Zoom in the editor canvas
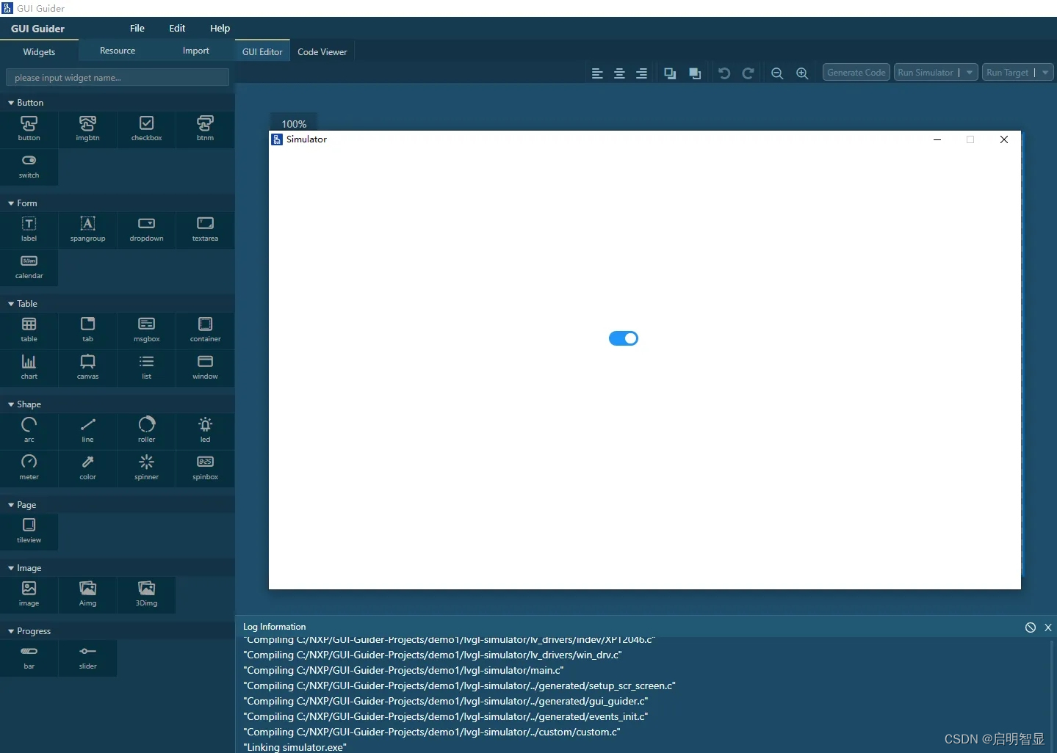The image size is (1057, 753). coord(802,73)
